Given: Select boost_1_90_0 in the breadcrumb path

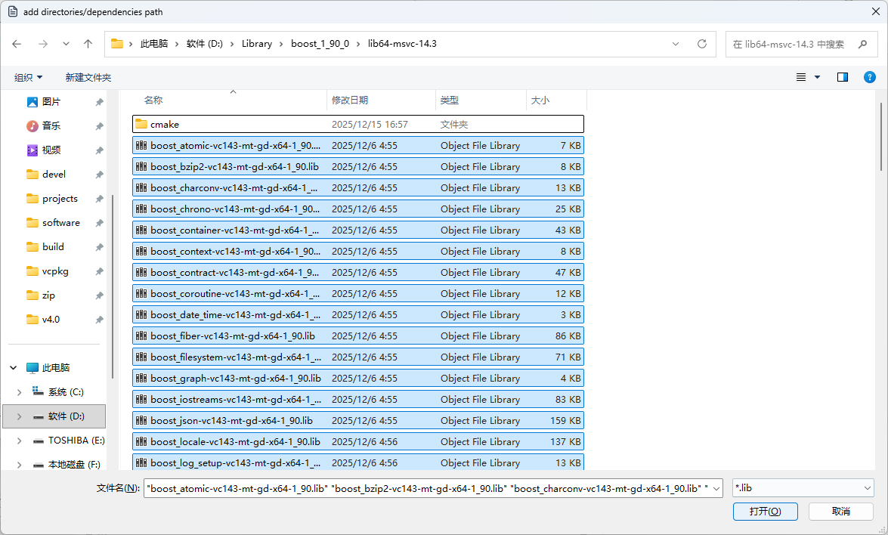Looking at the screenshot, I should coord(322,43).
